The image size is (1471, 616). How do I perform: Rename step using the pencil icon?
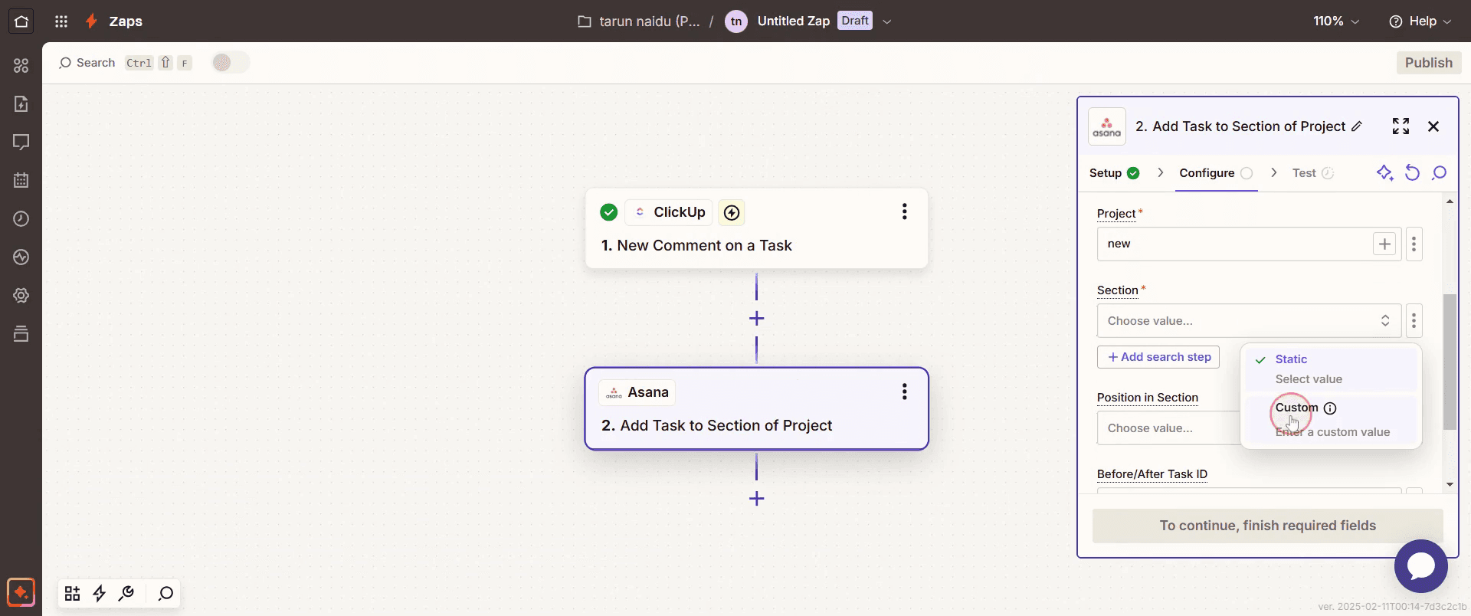click(x=1357, y=126)
